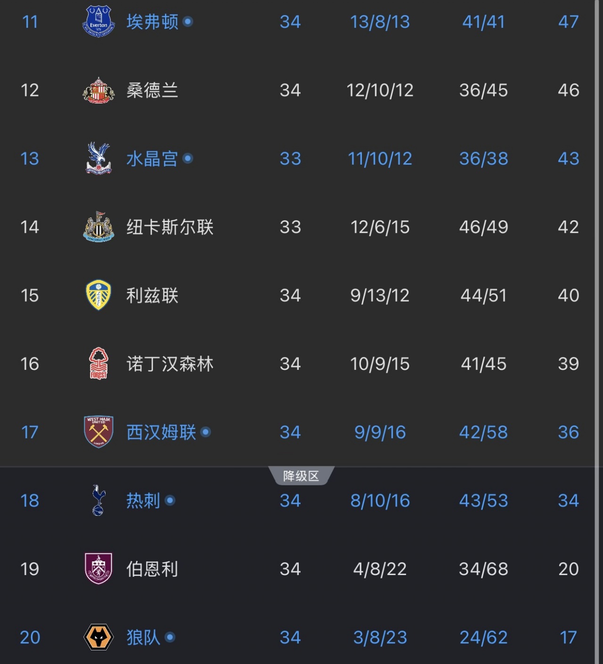The width and height of the screenshot is (603, 664).
Task: Open the Nottingham Forest tree logo
Action: tap(98, 364)
